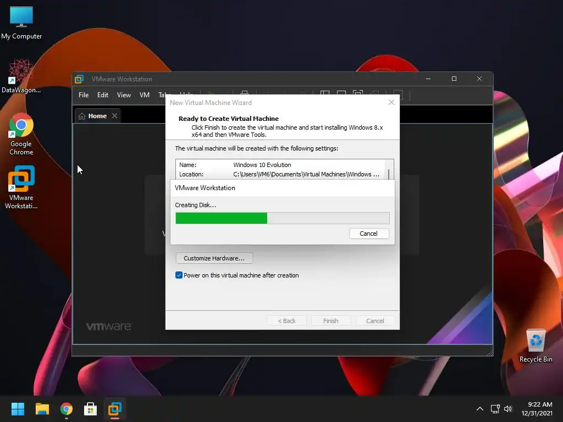This screenshot has height=422, width=563.
Task: Open Customize Hardware settings
Action: click(x=214, y=258)
